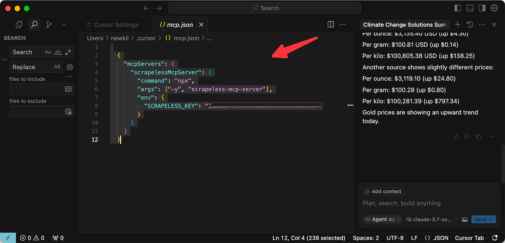Close the mcp.json tab
The image size is (505, 243).
click(201, 25)
